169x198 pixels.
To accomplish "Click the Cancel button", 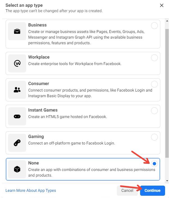I will [x=127, y=190].
